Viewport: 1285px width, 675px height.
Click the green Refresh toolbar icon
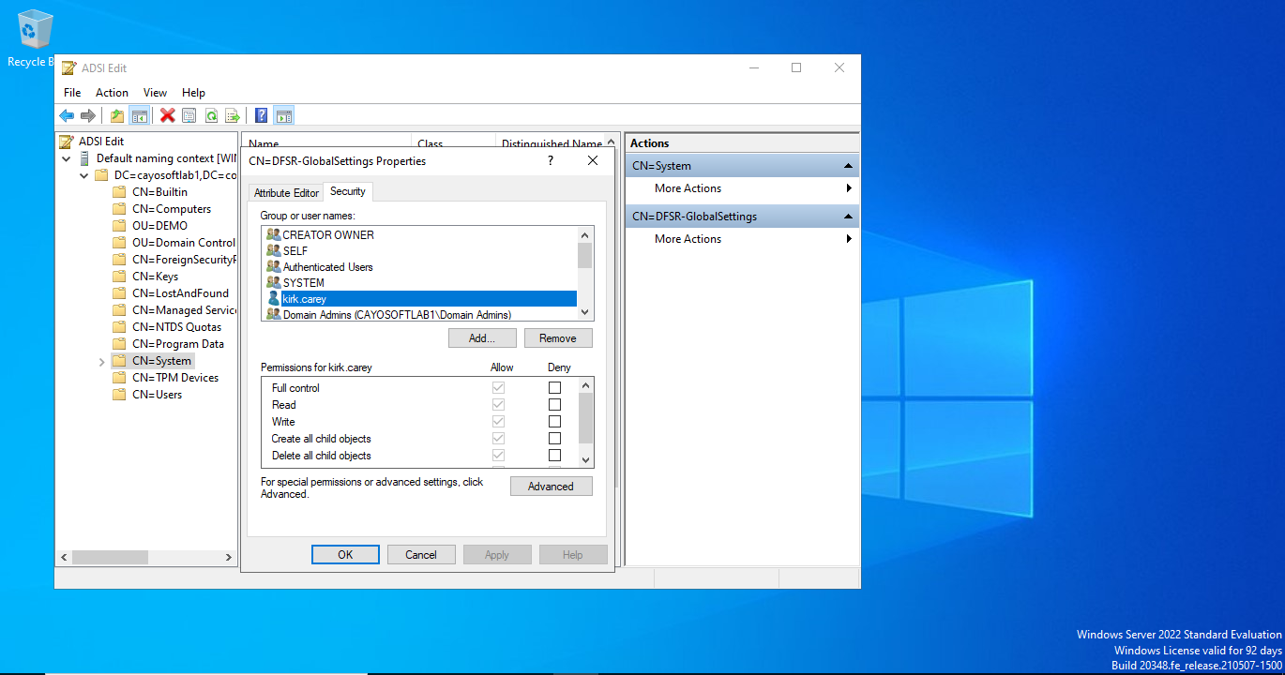(x=211, y=115)
